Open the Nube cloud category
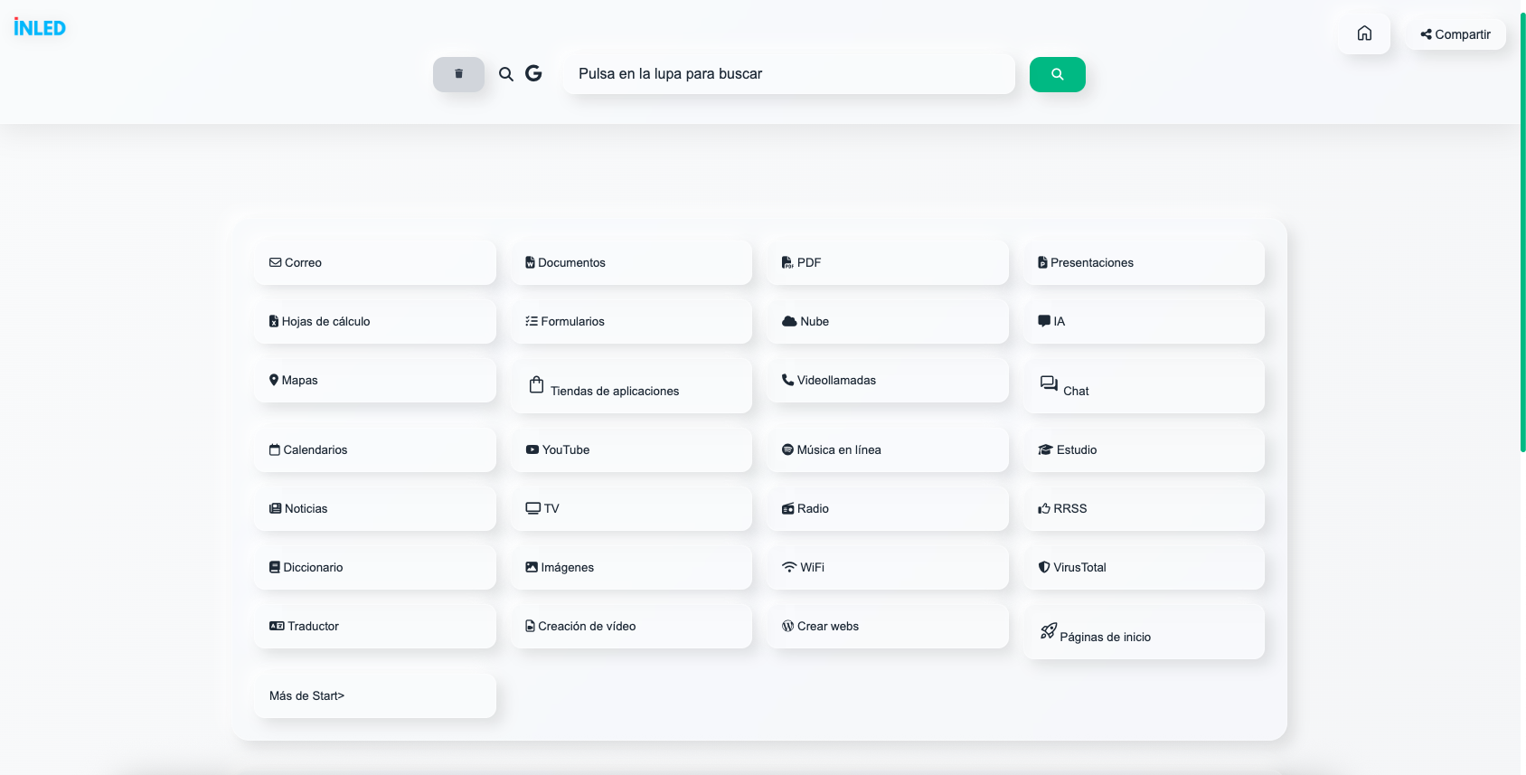Viewport: 1526px width, 775px height. (888, 321)
